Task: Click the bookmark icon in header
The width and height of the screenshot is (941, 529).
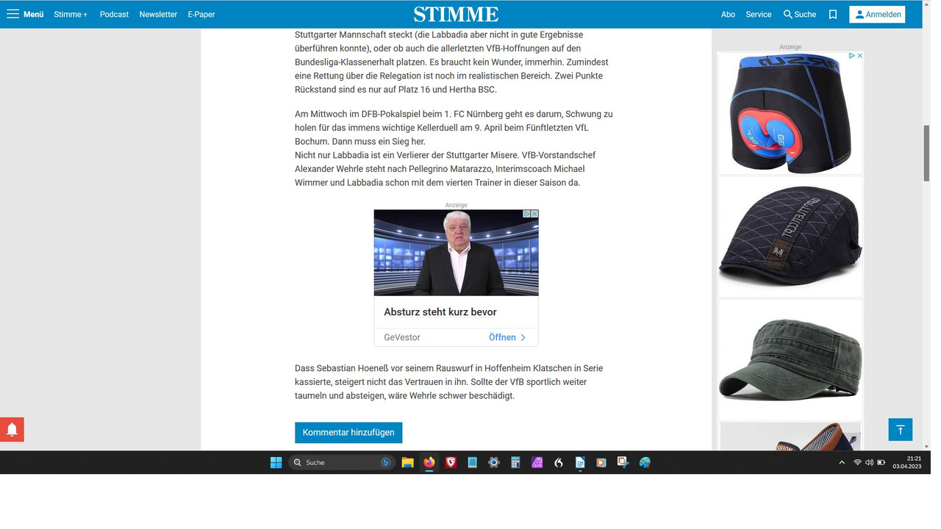Action: coord(833,14)
